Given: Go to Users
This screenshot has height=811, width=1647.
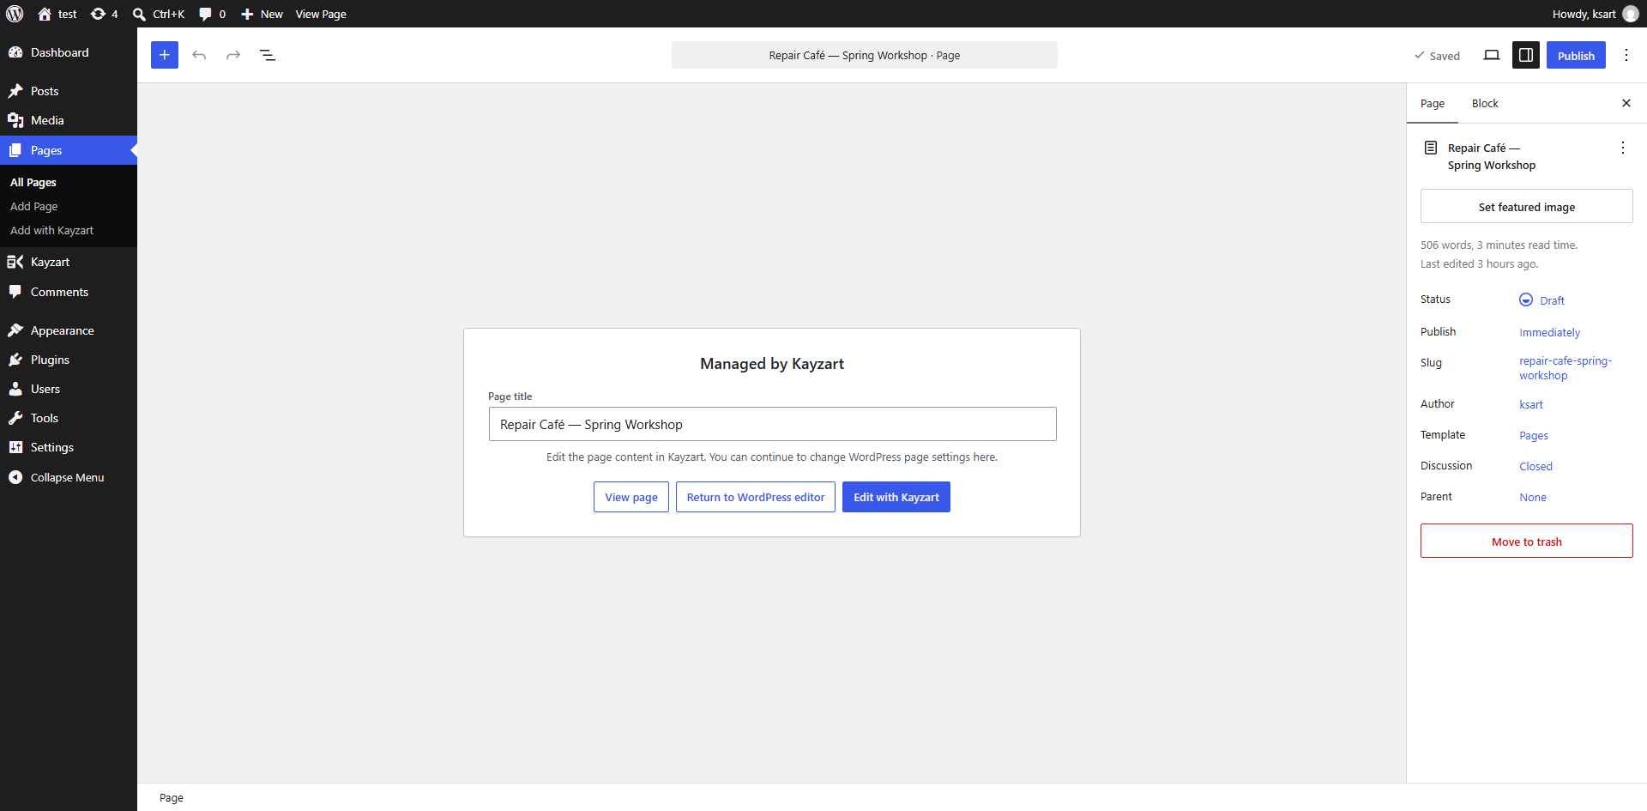Looking at the screenshot, I should [69, 389].
